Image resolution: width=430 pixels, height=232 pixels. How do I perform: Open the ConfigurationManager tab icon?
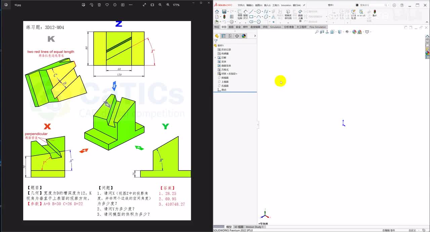click(x=230, y=36)
